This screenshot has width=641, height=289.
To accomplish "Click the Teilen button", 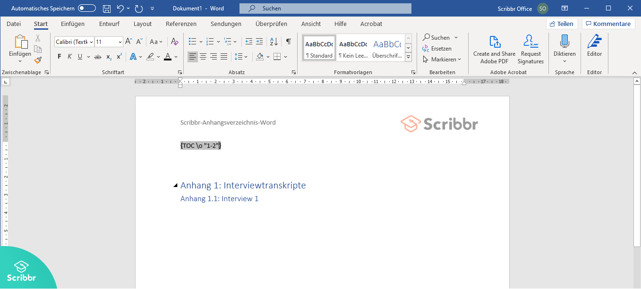I will point(562,24).
